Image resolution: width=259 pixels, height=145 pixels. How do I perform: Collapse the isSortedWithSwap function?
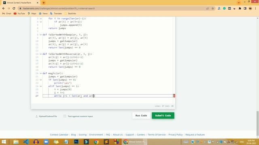click(41, 35)
